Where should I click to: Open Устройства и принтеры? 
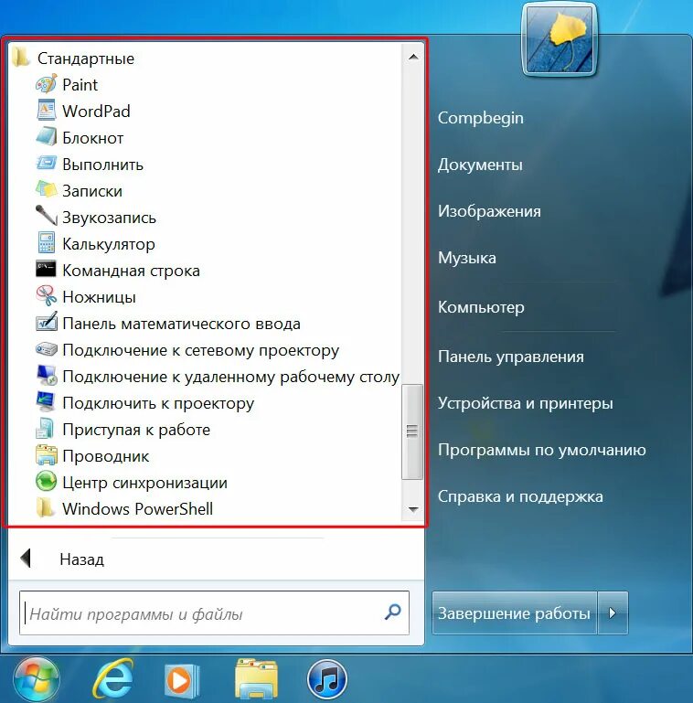click(x=525, y=403)
